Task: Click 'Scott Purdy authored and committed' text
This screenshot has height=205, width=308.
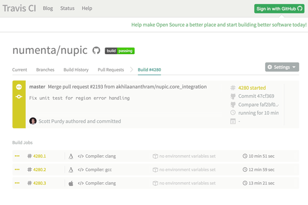Action: click(80, 121)
